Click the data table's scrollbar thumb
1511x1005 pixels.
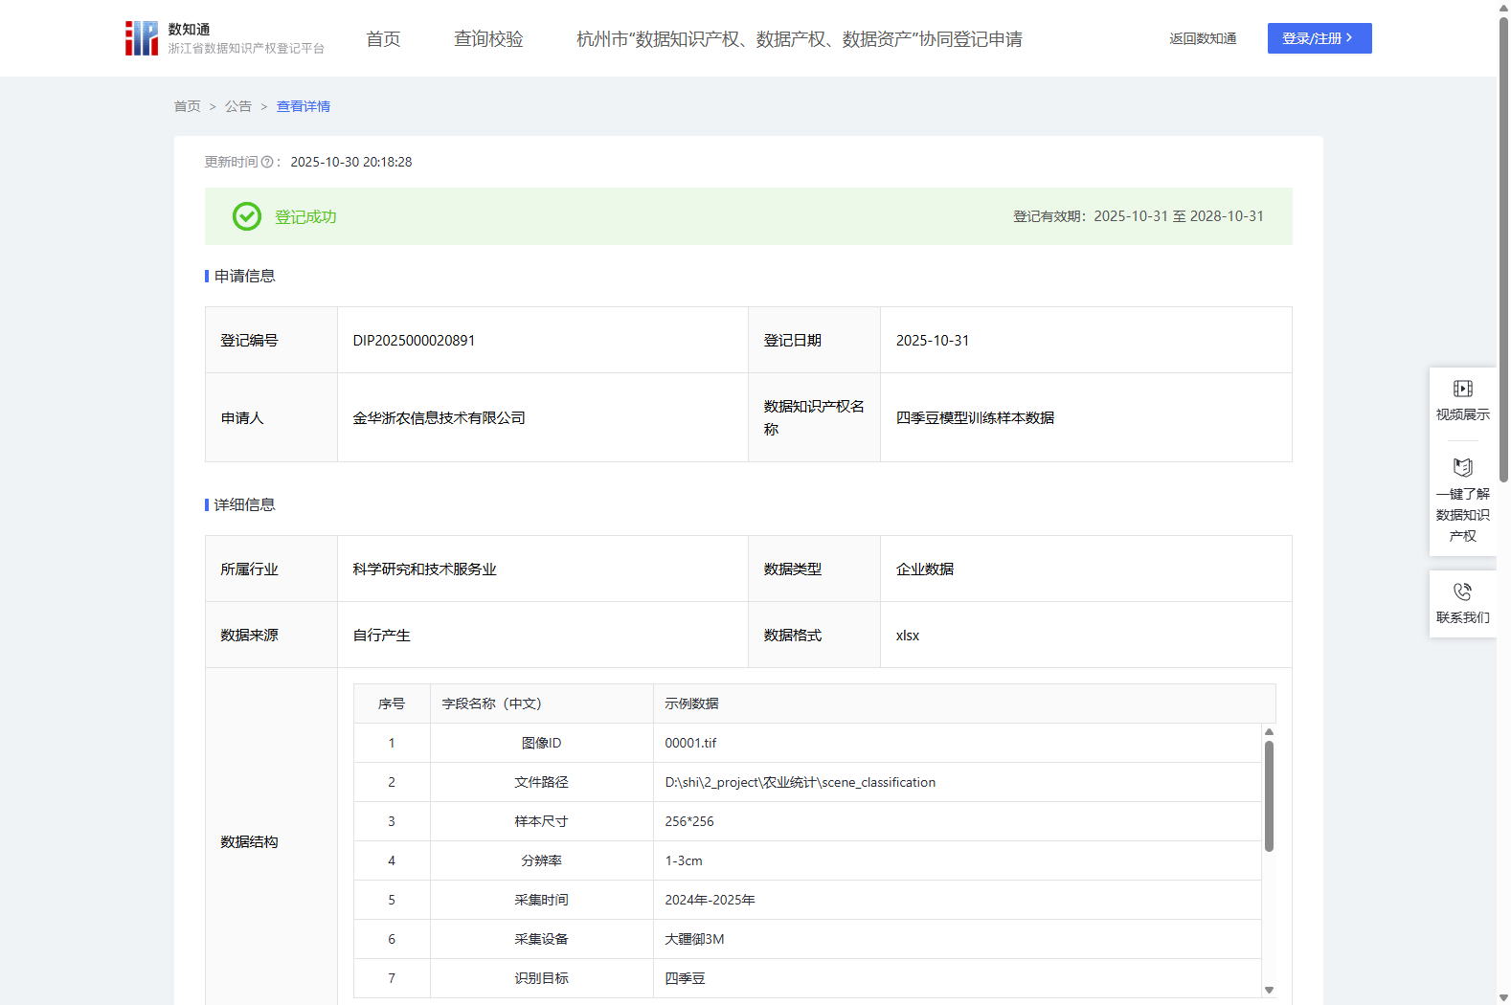click(x=1269, y=796)
